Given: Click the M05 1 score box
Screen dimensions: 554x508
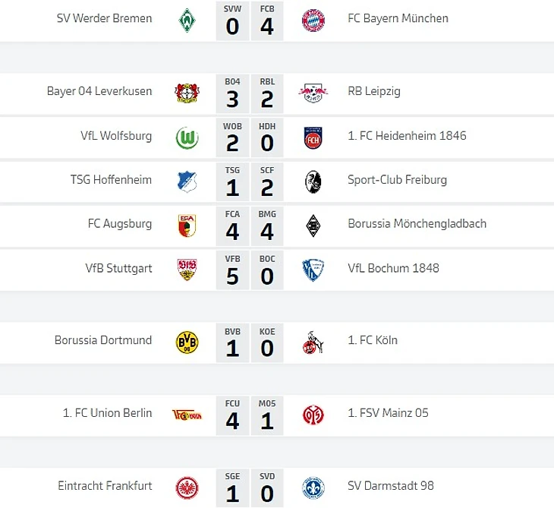Looking at the screenshot, I should pos(267,415).
